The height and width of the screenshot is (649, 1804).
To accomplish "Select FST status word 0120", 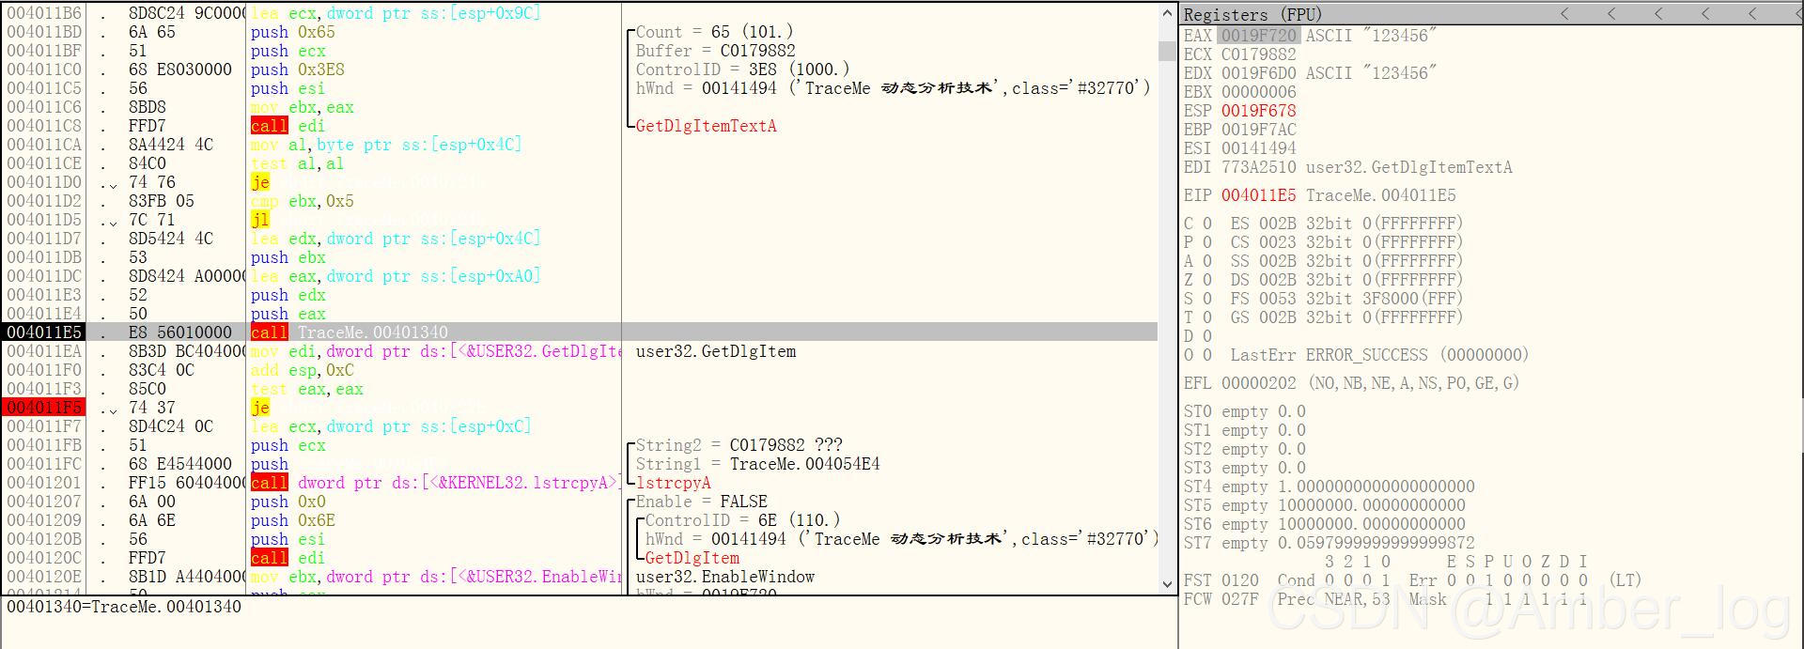I will click(x=1240, y=580).
